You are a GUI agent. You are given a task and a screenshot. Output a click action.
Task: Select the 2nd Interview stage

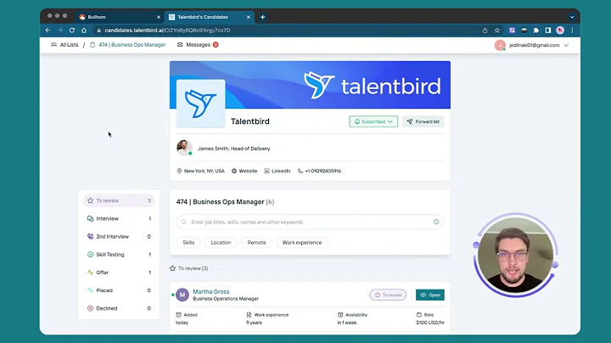click(119, 237)
